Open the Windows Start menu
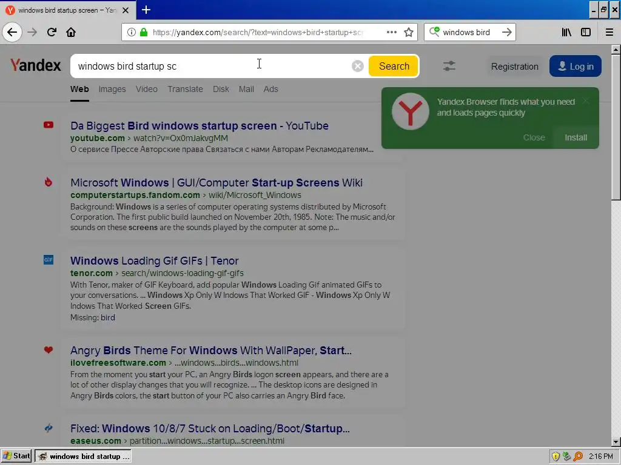The height and width of the screenshot is (465, 621). tap(16, 456)
